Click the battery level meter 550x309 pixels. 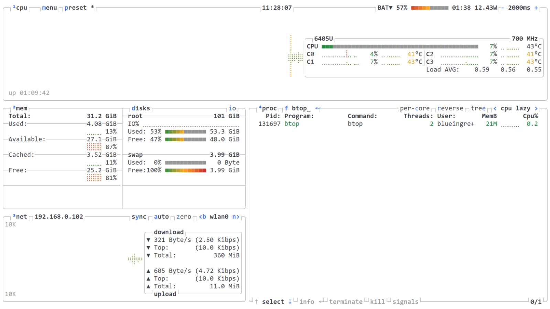430,8
